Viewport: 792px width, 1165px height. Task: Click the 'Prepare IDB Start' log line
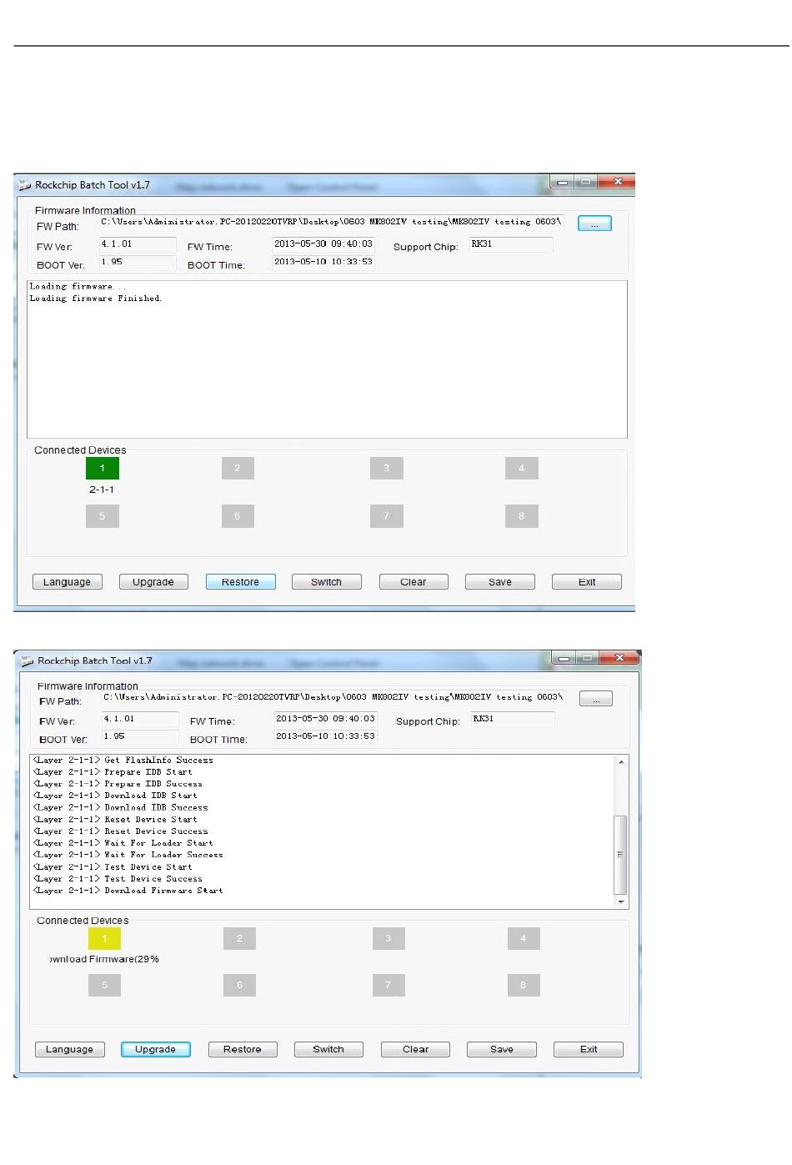click(113, 772)
